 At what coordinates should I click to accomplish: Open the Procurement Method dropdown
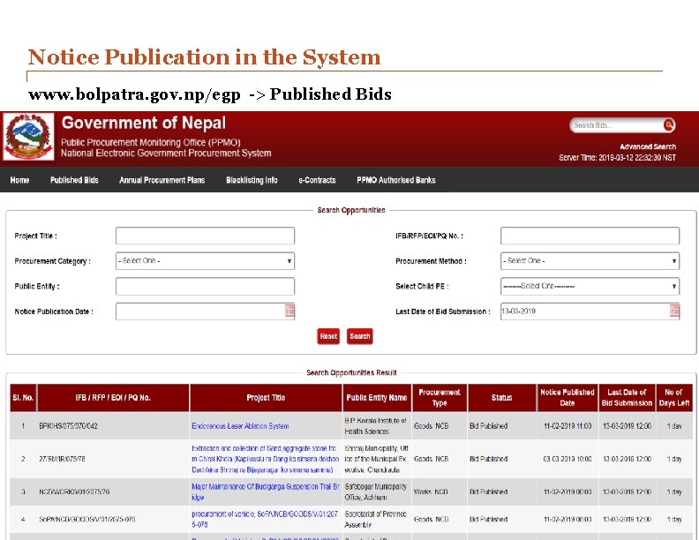(590, 261)
